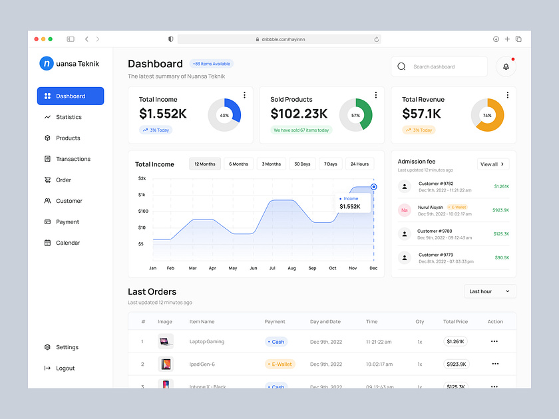Click the notification bell icon

coord(506,67)
